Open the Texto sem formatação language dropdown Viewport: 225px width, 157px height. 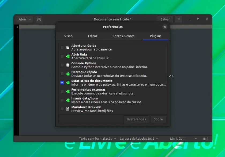click(97, 139)
